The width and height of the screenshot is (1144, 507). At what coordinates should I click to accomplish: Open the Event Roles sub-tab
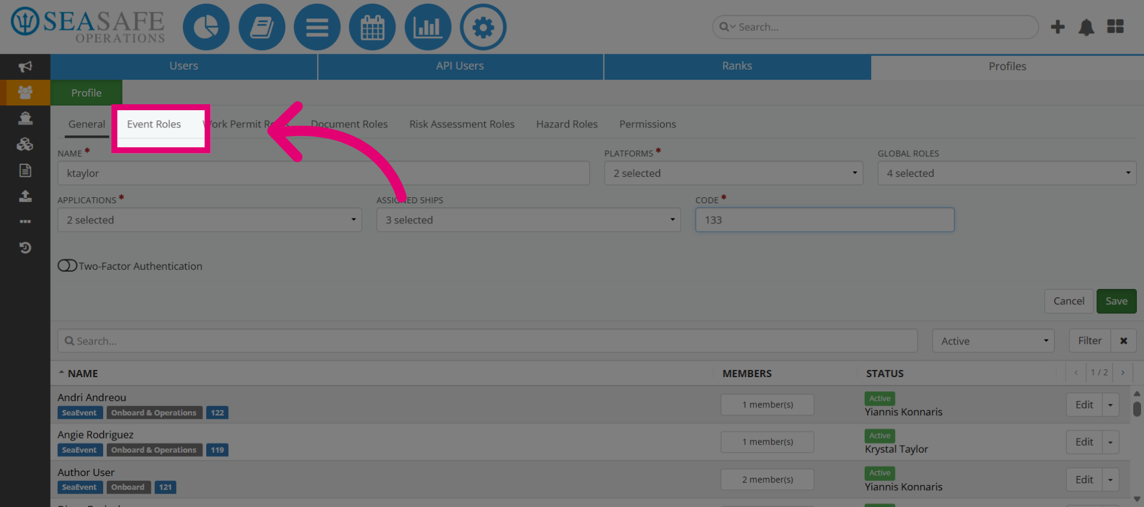tap(154, 124)
